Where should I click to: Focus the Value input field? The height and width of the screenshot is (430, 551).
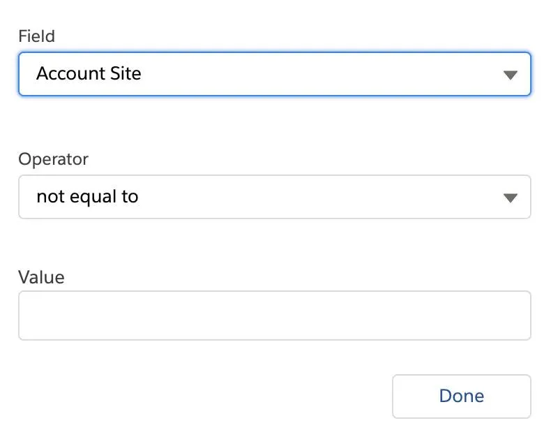(274, 316)
